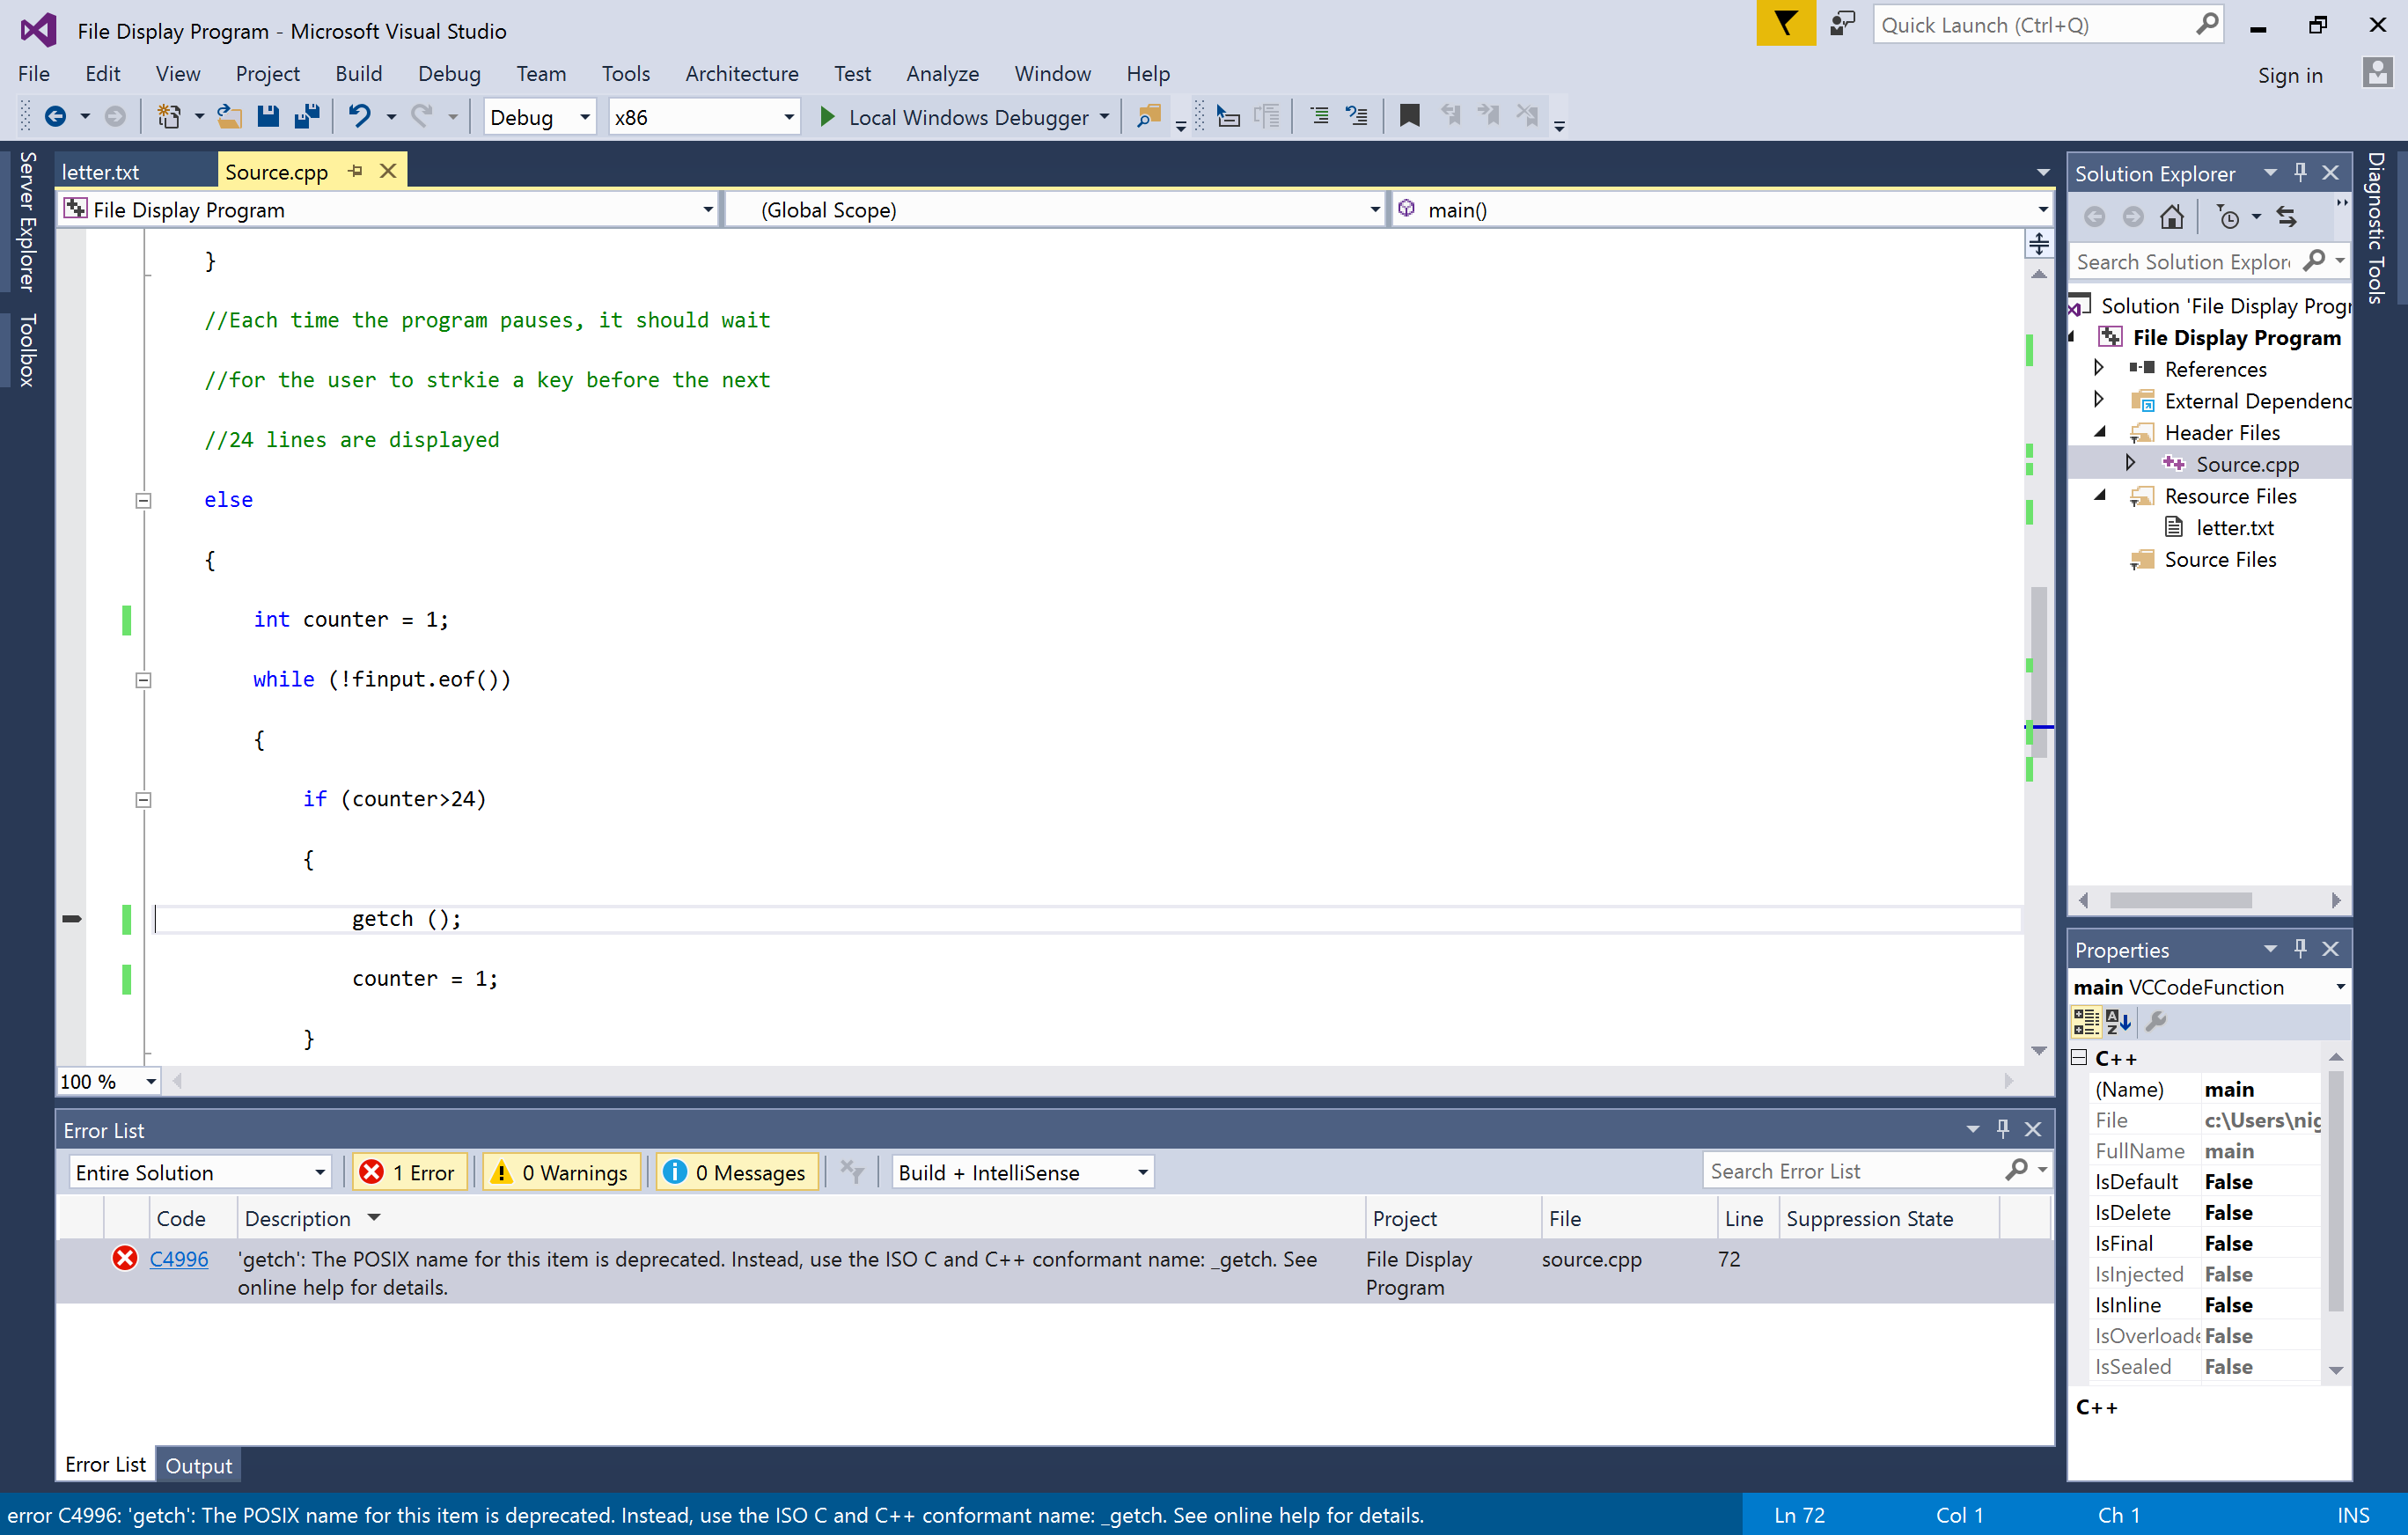Toggle the 1 Error filter
Image resolution: width=2408 pixels, height=1535 pixels.
410,1172
